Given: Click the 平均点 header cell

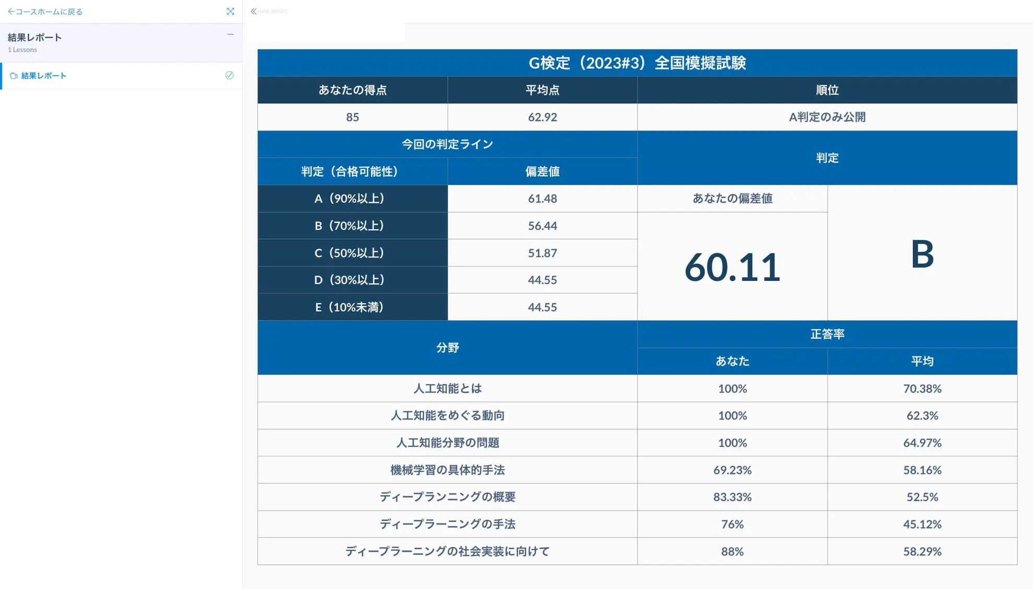Looking at the screenshot, I should [543, 90].
